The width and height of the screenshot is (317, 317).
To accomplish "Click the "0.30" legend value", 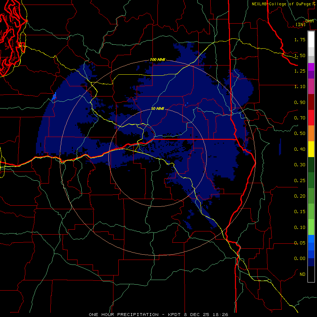I will tap(300, 165).
